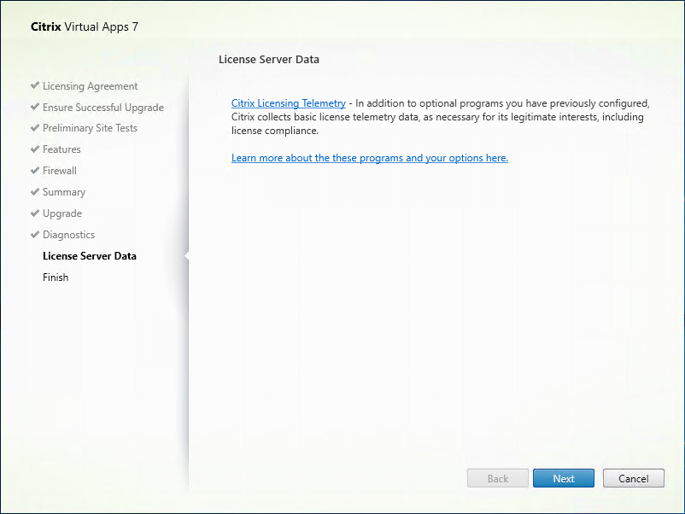Click the checkmark beside Features

35,149
